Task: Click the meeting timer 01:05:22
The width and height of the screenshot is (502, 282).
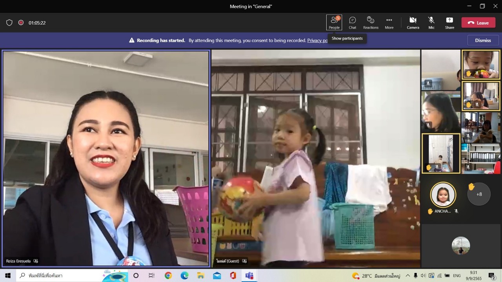Action: pos(37,23)
